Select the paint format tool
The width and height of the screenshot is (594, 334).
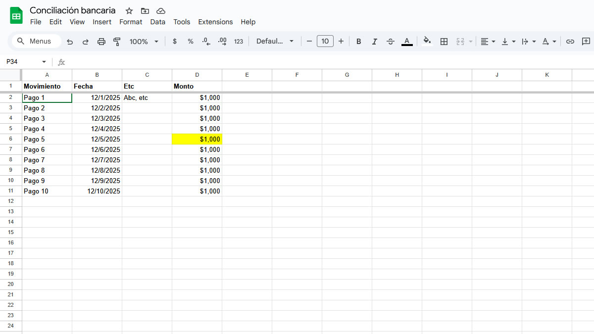[x=117, y=42]
